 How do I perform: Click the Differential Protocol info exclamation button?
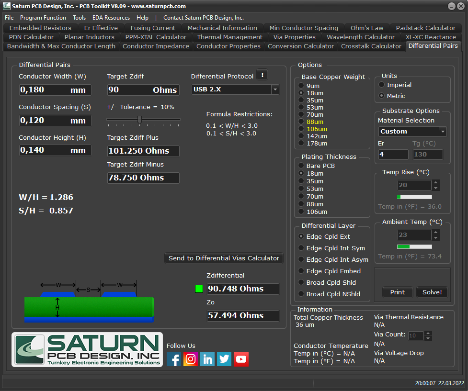pyautogui.click(x=263, y=75)
